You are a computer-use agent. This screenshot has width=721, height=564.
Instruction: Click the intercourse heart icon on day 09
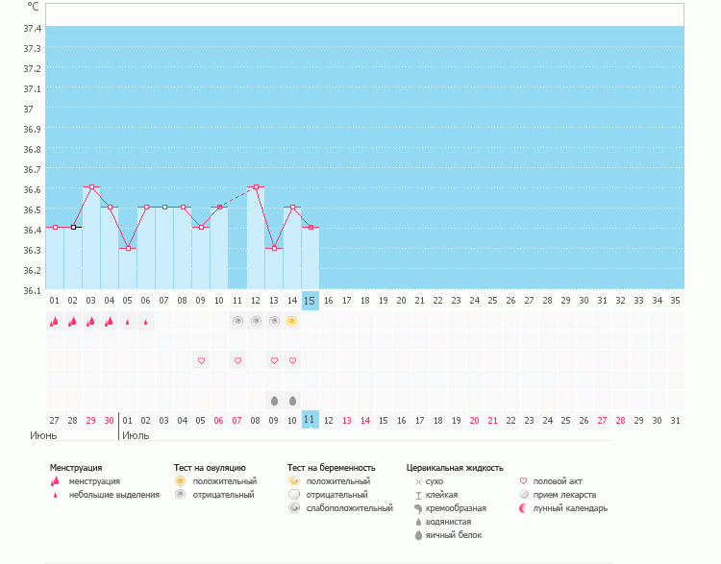pyautogui.click(x=201, y=360)
